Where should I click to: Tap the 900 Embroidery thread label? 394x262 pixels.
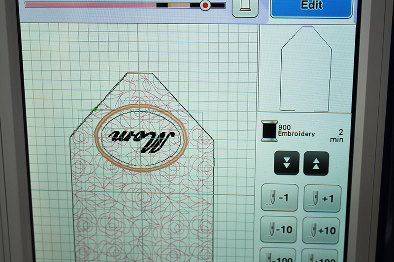(x=295, y=130)
